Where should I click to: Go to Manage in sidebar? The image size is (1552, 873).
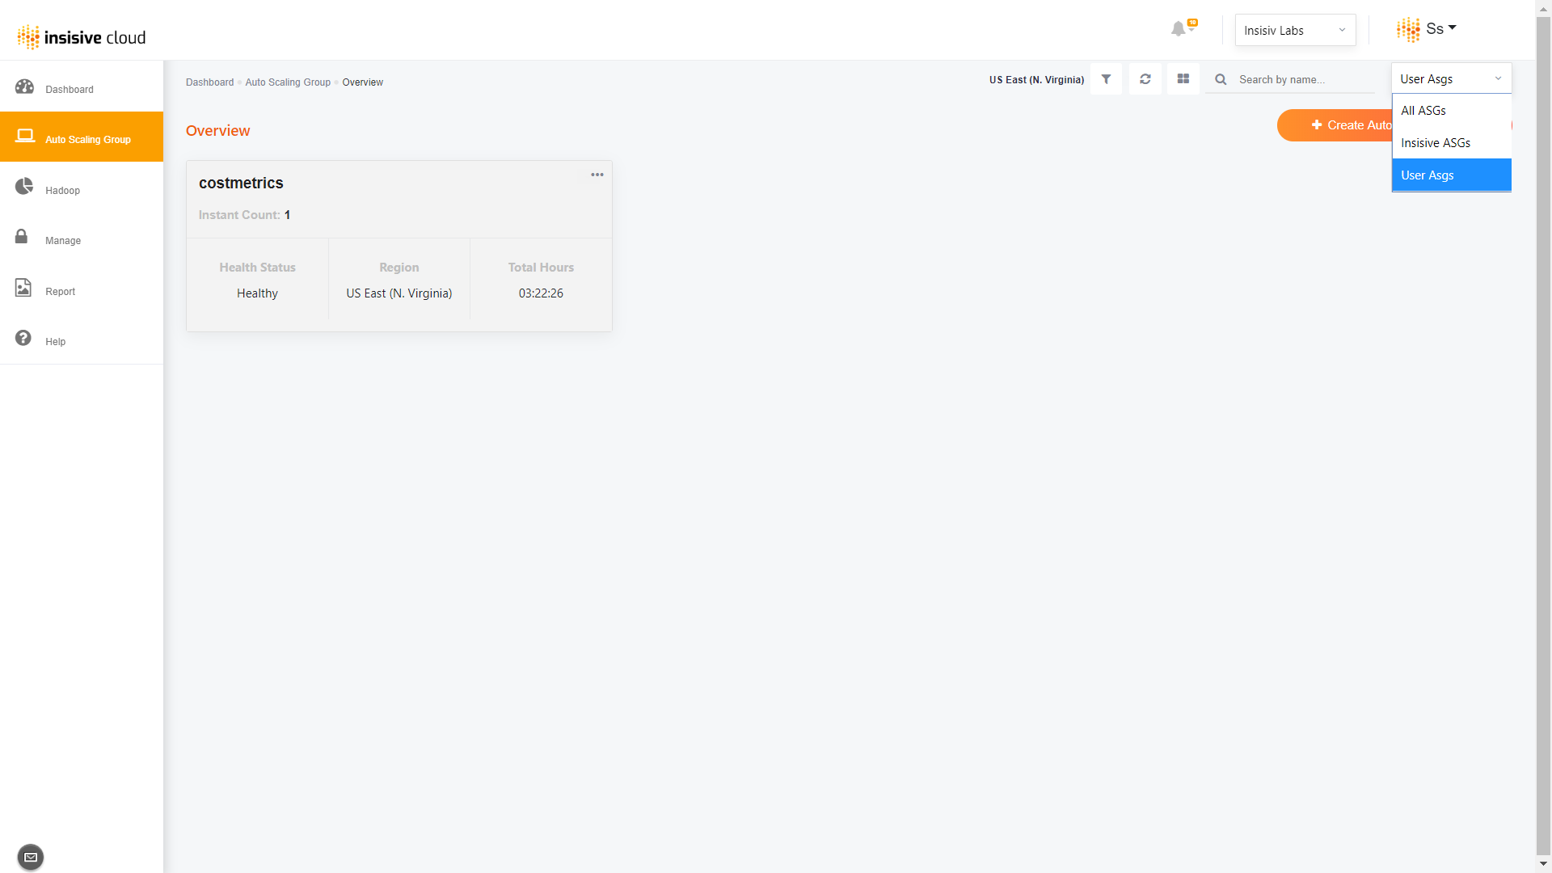[x=62, y=240]
